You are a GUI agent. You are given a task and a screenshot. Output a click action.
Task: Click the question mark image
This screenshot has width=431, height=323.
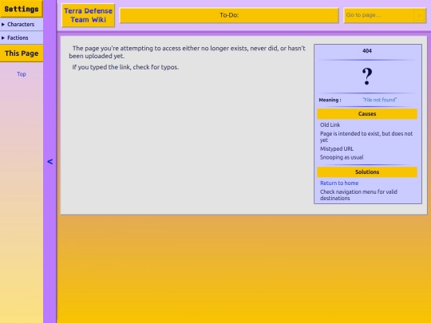point(367,77)
